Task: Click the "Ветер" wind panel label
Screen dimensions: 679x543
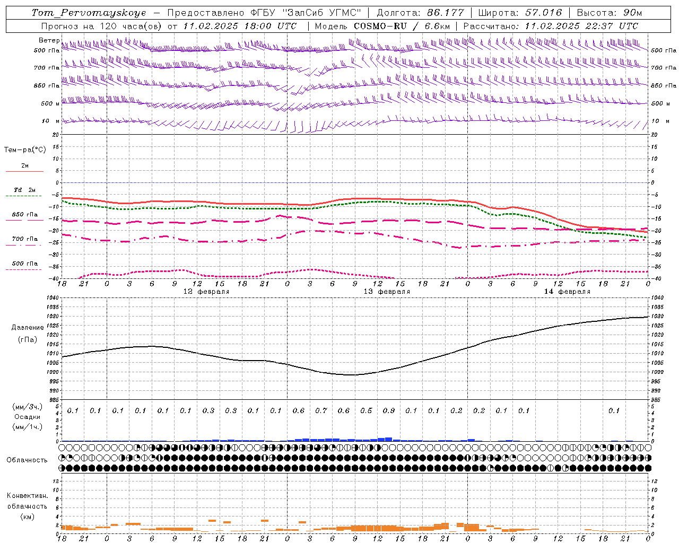Action: point(49,40)
